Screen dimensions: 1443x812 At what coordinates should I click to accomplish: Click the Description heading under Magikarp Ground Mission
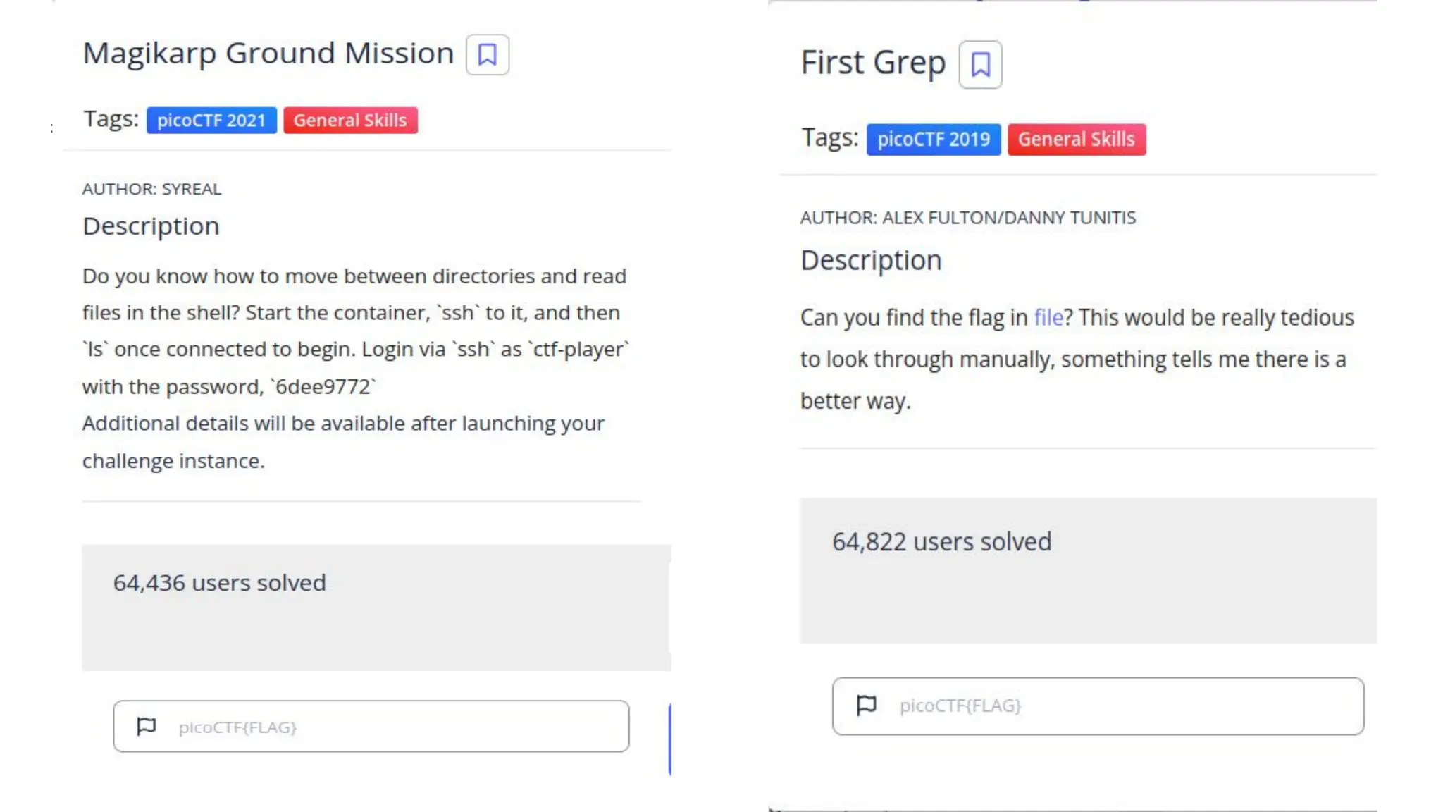[151, 226]
